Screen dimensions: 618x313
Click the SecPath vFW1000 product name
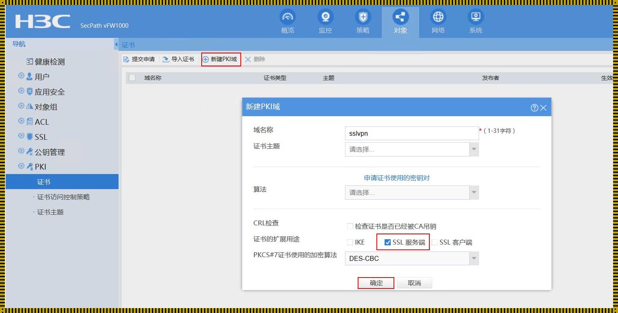[104, 25]
